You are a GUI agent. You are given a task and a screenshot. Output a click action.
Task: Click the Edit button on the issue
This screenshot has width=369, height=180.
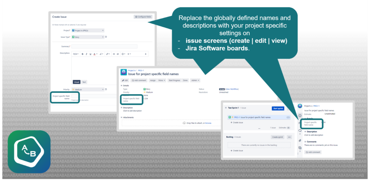125,80
